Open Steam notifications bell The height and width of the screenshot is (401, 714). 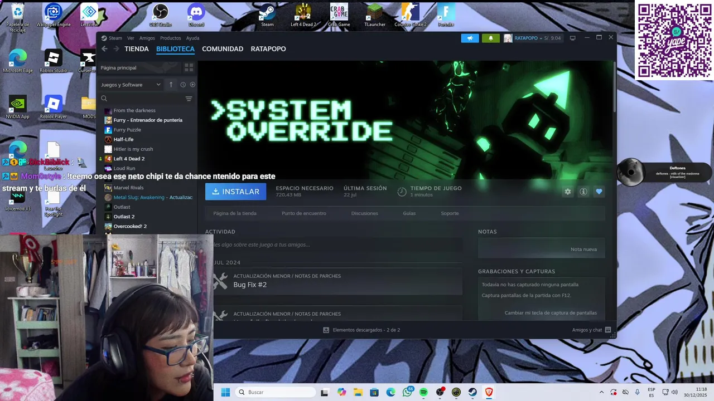pyautogui.click(x=491, y=38)
